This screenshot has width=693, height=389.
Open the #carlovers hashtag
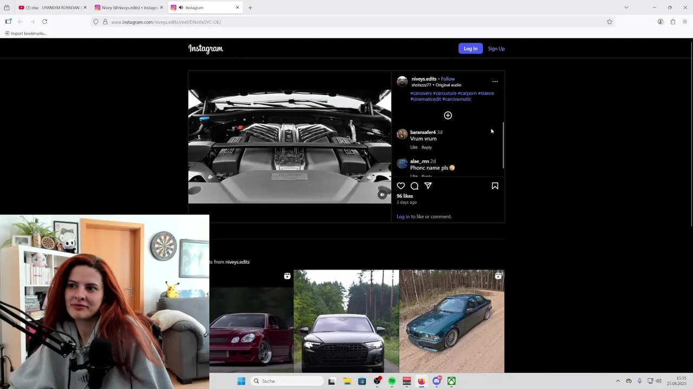[421, 93]
